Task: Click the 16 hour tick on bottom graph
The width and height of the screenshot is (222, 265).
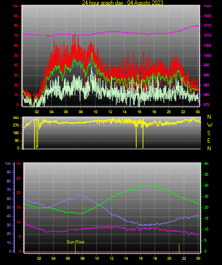Action: pos(141,258)
